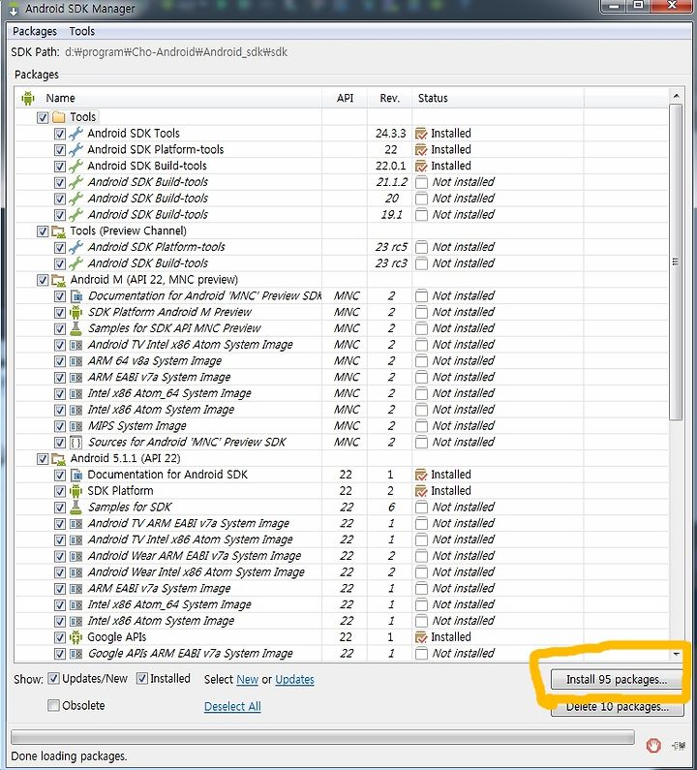Toggle the Installed show checkbox
697x770 pixels.
[142, 679]
